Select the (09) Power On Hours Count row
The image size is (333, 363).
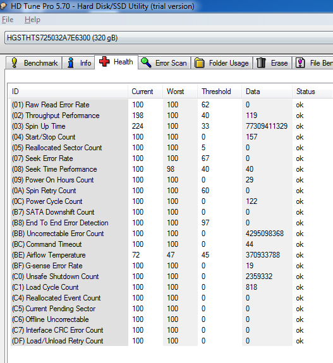pos(171,180)
